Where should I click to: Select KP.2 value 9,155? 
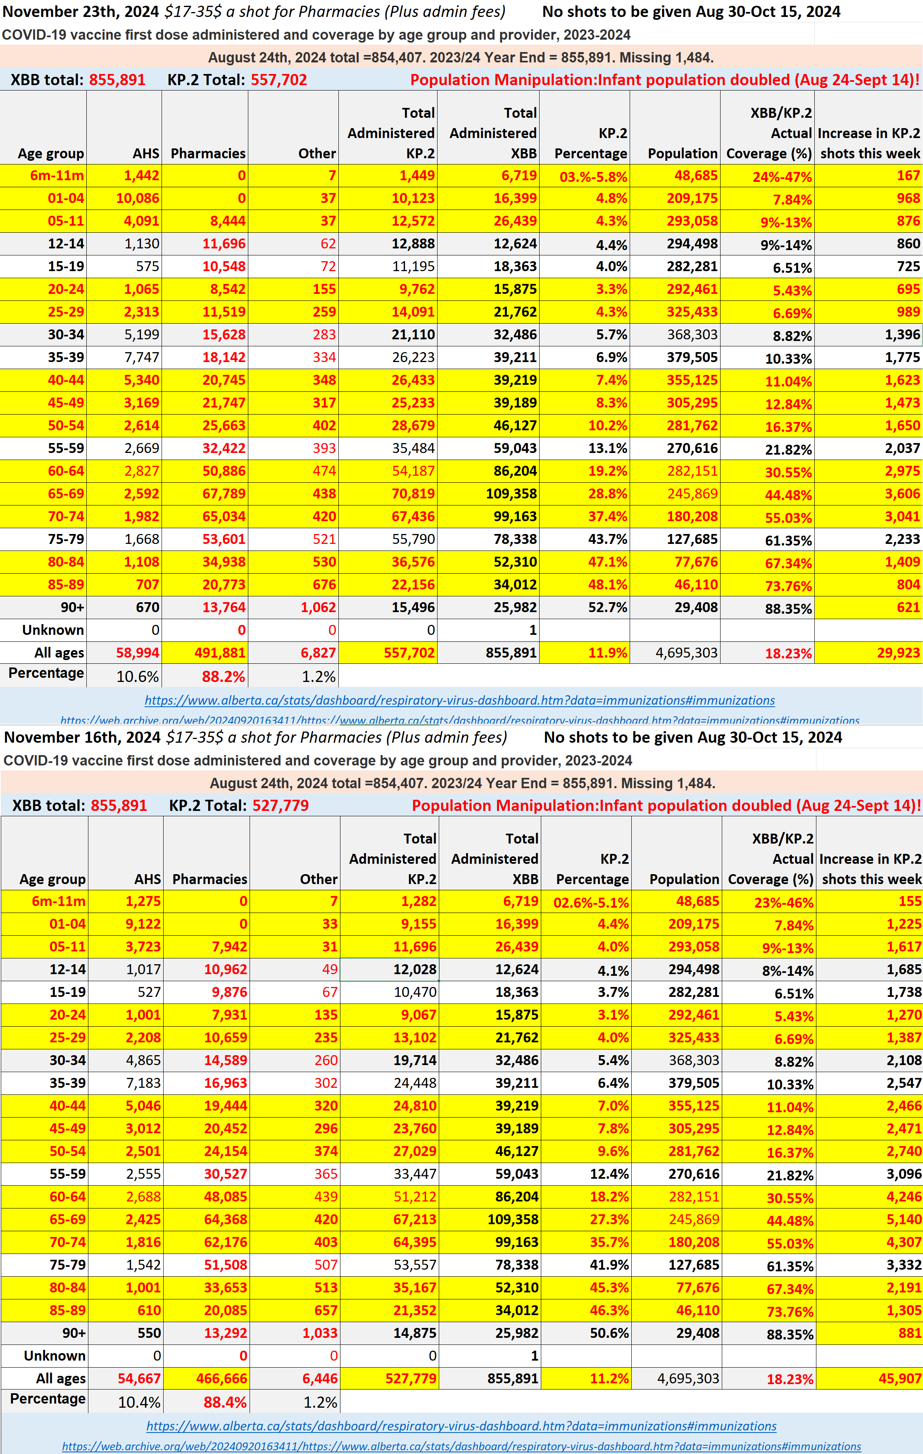pyautogui.click(x=390, y=925)
